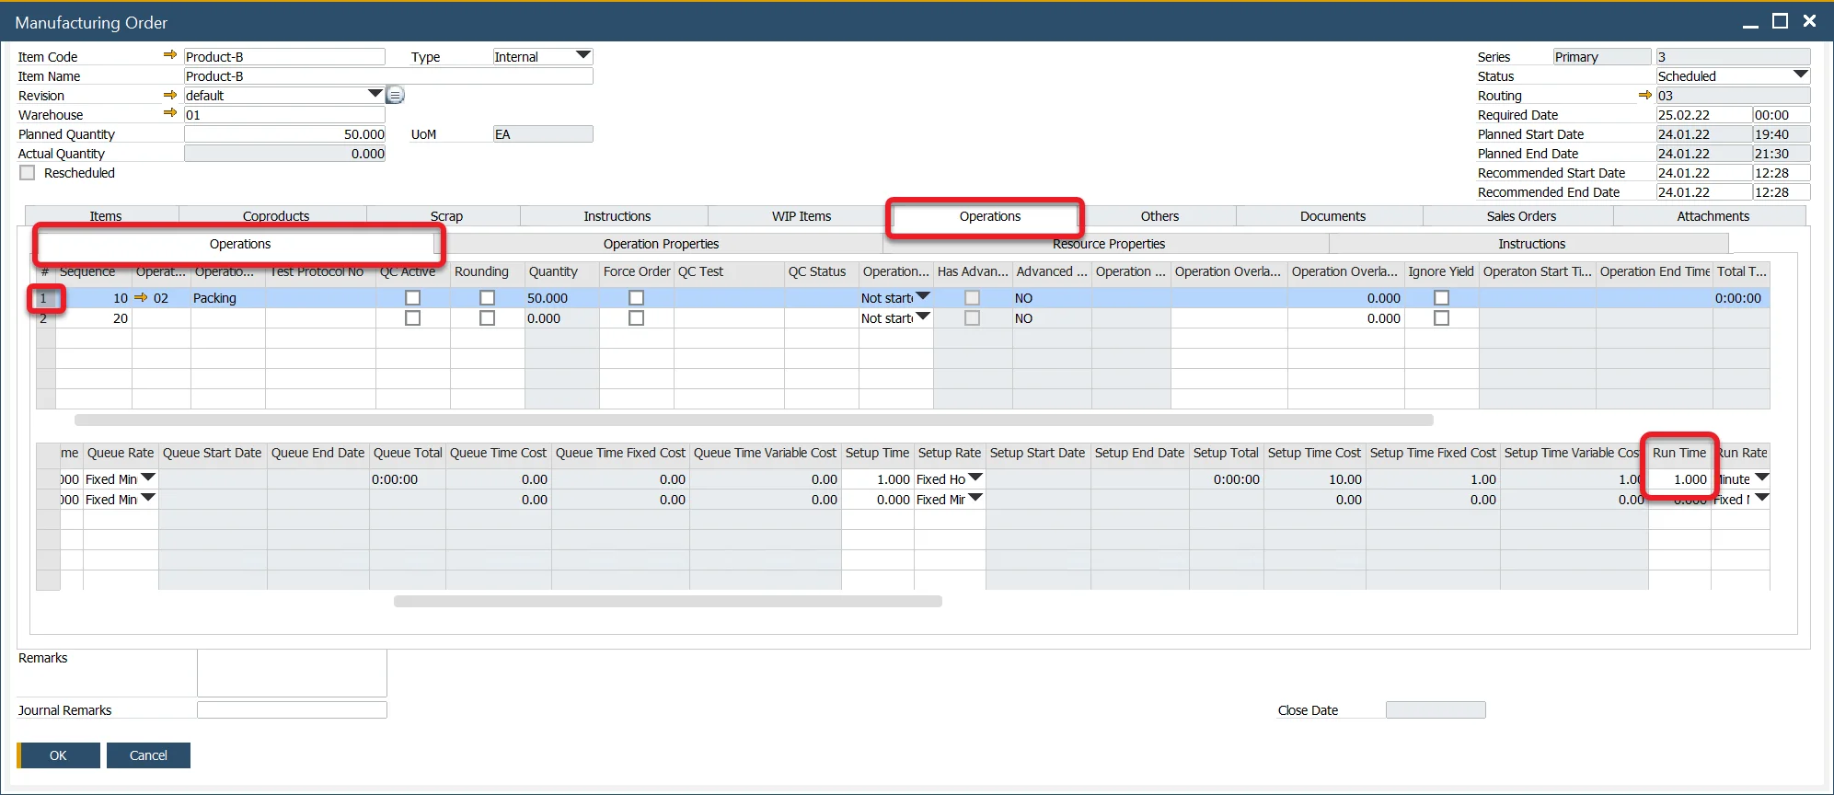Screen dimensions: 1834x795
Task: Click the Cancel button
Action: [148, 755]
